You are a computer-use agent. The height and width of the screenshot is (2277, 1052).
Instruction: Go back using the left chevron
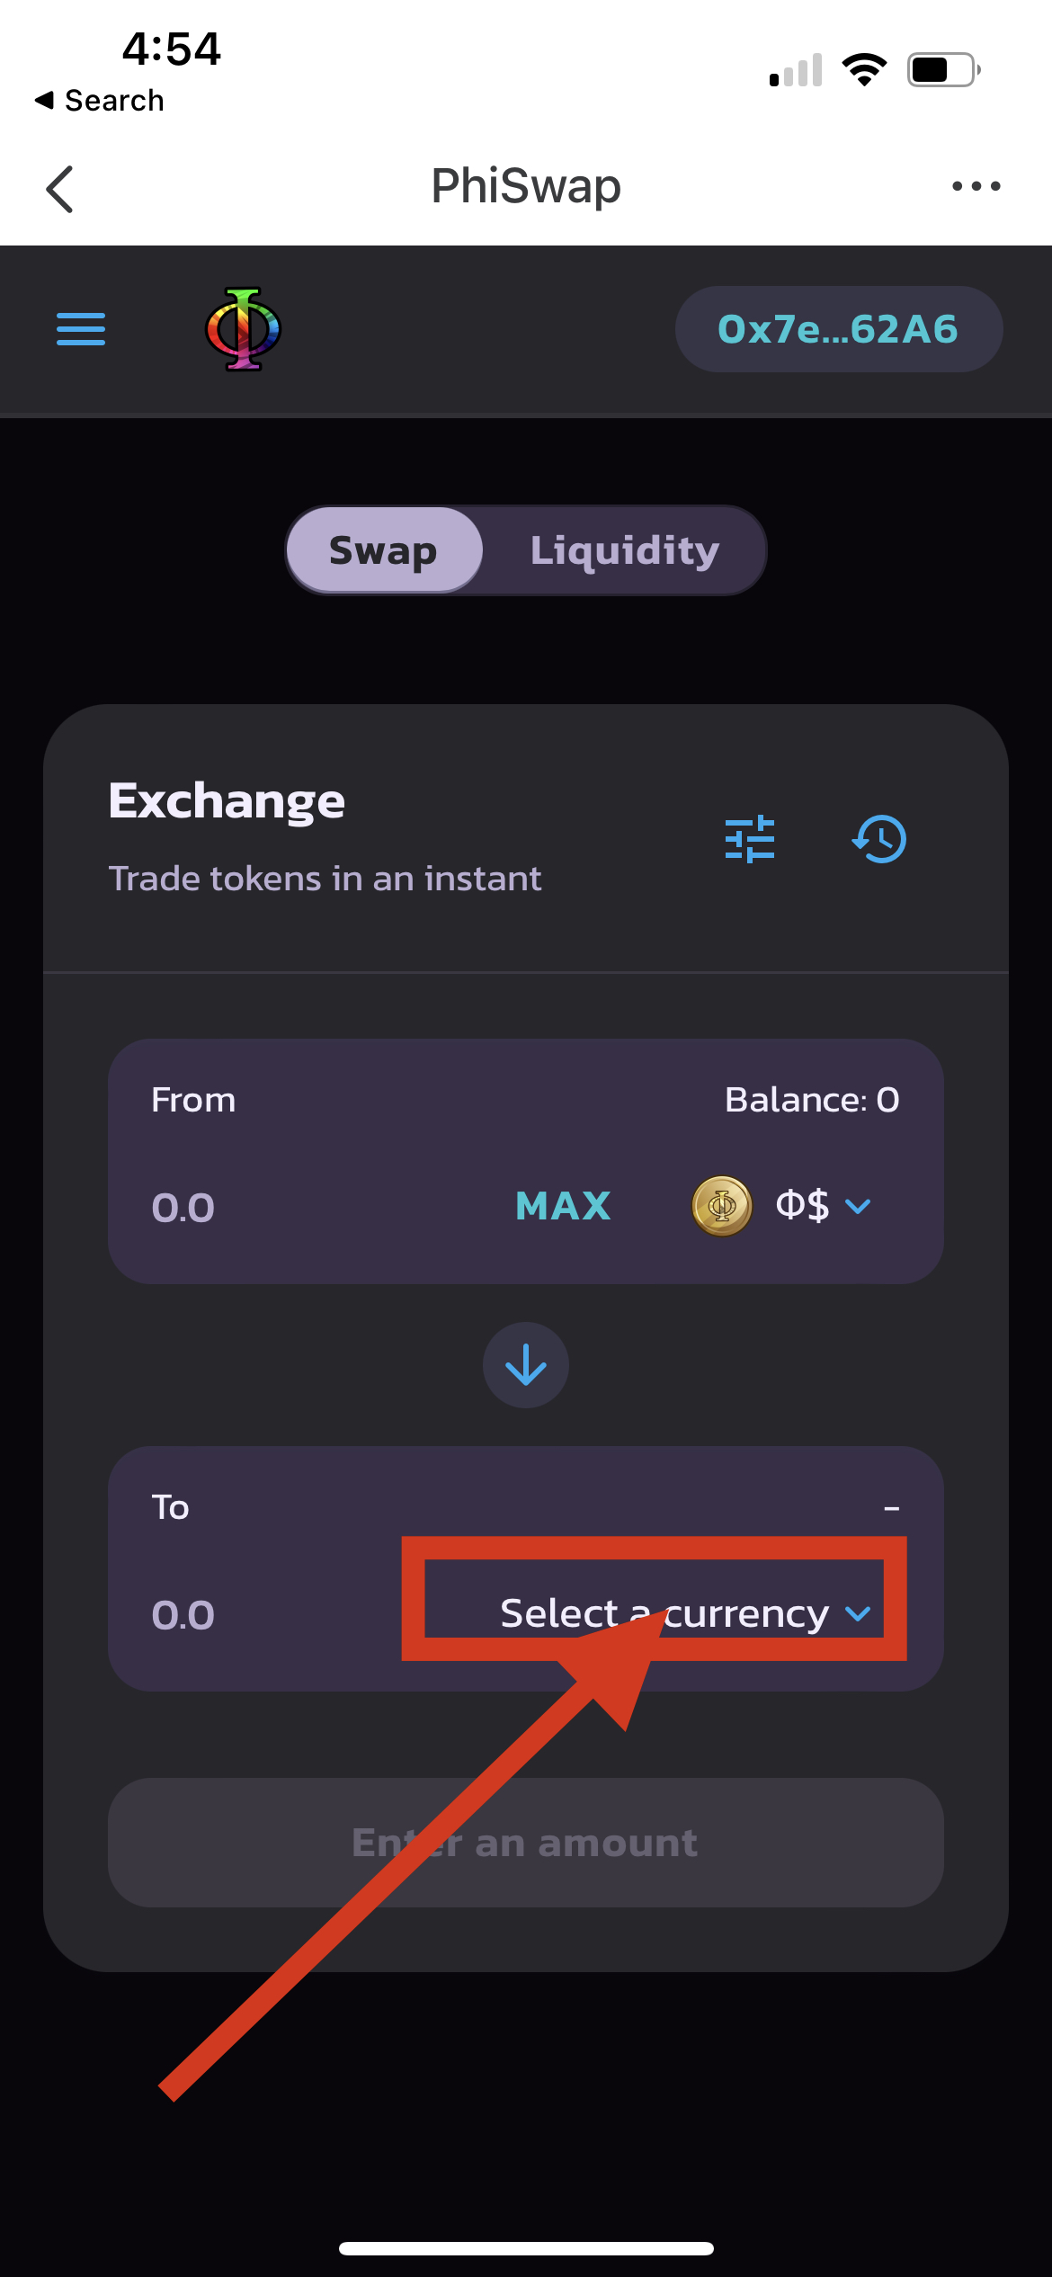pos(59,189)
